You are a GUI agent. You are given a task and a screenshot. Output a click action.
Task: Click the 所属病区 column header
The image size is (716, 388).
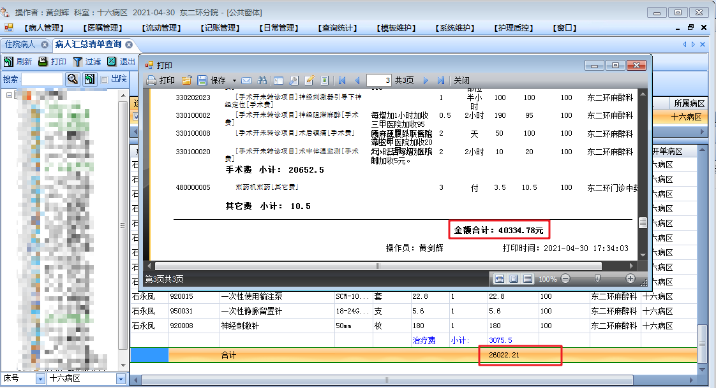[x=689, y=103]
